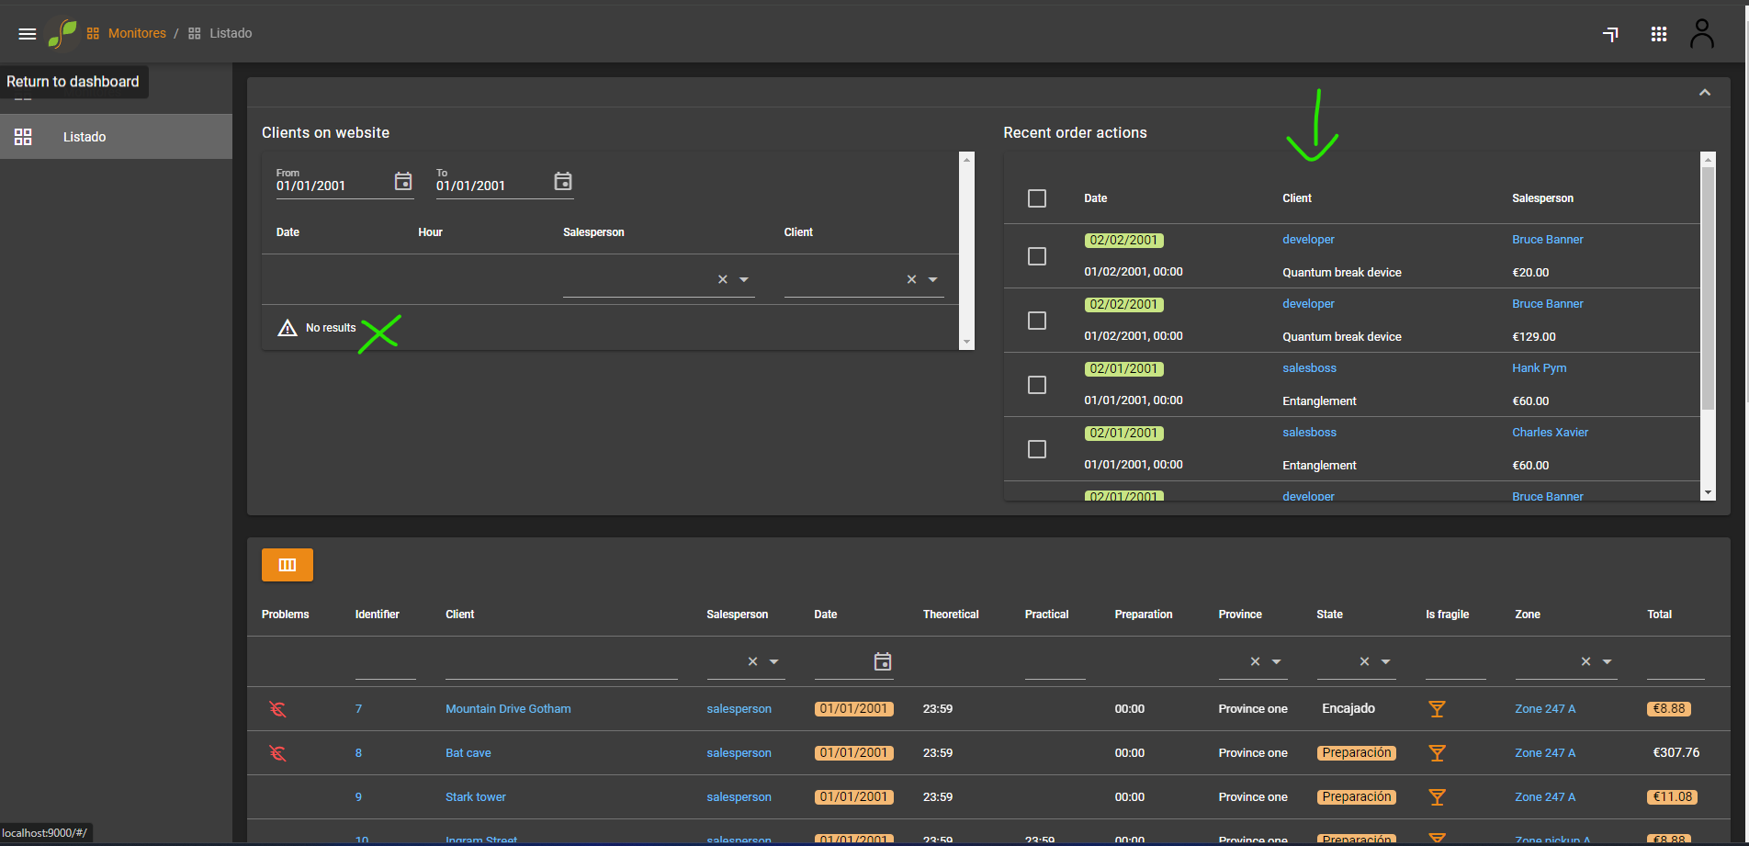Expand the State filter dropdown
Viewport: 1749px width, 846px height.
[1386, 661]
